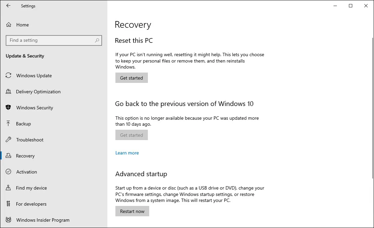Open the Windows Insider Program icon
The width and height of the screenshot is (374, 228).
pyautogui.click(x=8, y=220)
